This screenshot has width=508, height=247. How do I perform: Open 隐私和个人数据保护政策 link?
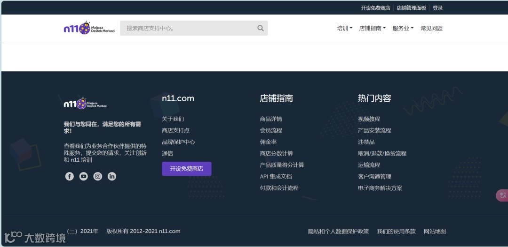point(338,232)
